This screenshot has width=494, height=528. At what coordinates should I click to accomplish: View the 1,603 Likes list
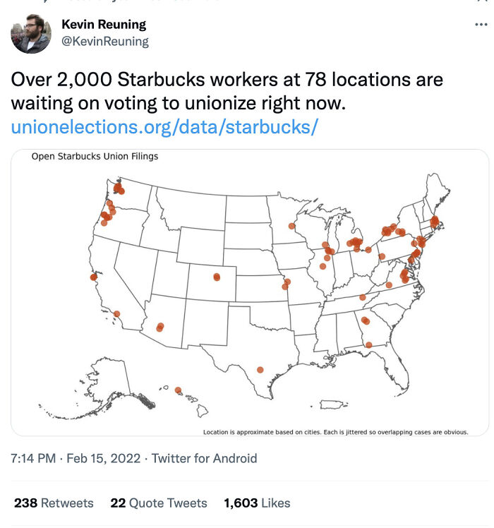pyautogui.click(x=257, y=503)
